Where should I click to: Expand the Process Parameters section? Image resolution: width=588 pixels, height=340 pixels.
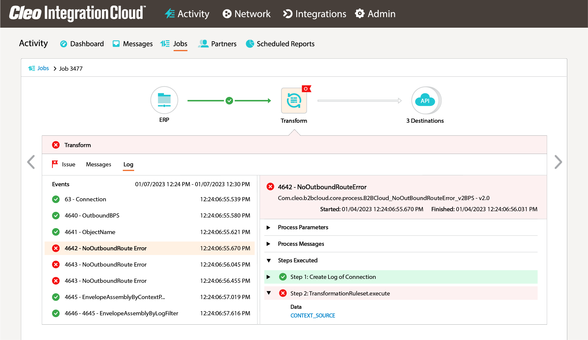(269, 227)
